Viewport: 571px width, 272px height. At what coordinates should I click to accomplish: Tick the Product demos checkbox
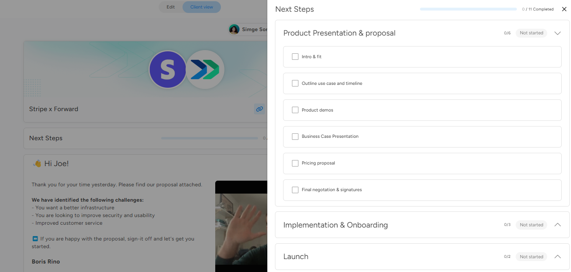[295, 110]
